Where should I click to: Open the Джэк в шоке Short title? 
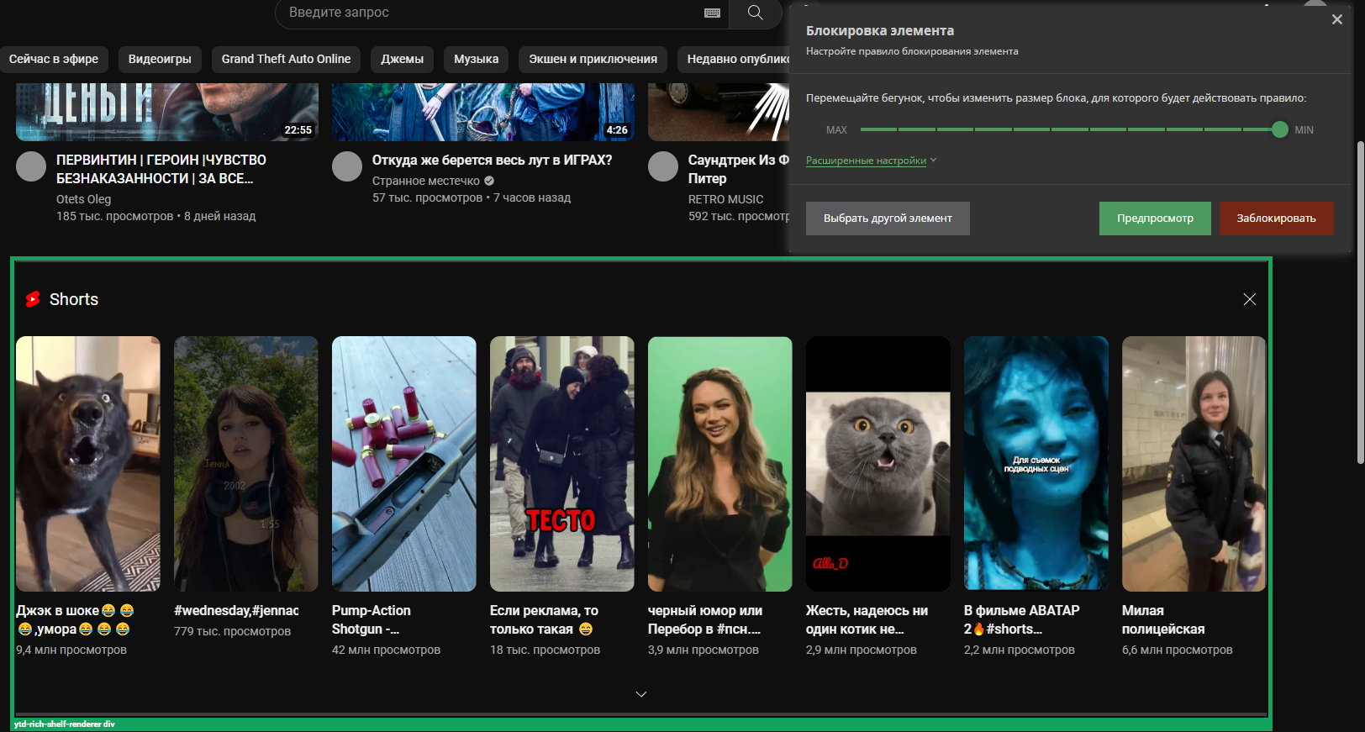click(75, 619)
